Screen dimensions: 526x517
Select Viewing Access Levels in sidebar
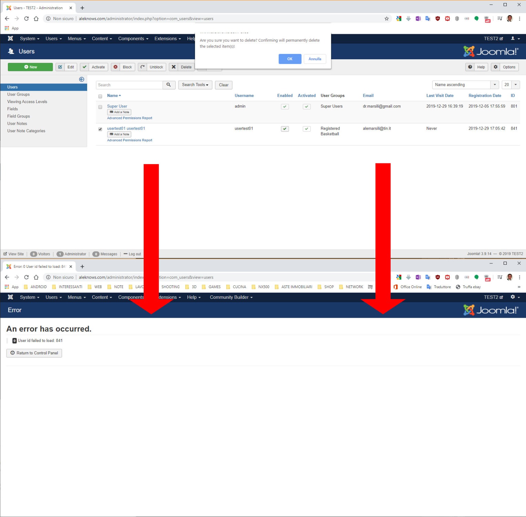click(x=27, y=102)
